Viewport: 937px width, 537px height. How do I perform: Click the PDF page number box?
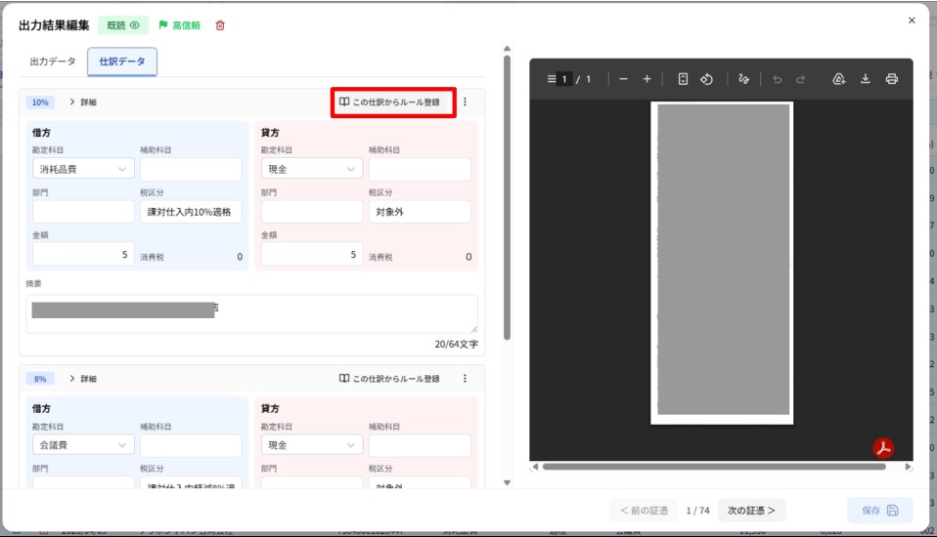point(564,79)
